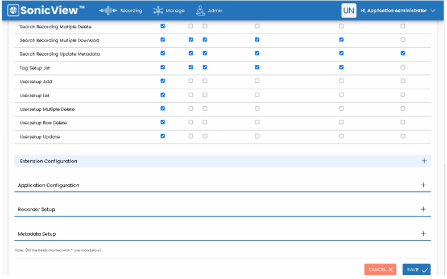
Task: Click the mandatory fields note text
Action: pos(58,250)
